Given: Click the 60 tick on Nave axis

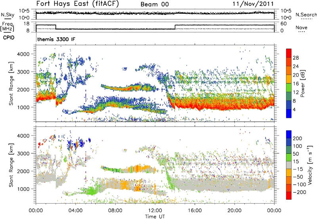Looking at the screenshot, I should click(284, 24).
